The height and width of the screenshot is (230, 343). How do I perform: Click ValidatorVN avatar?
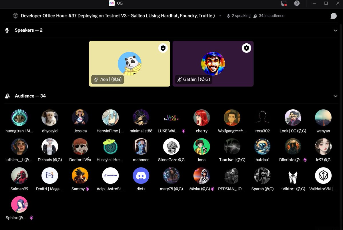[x=323, y=175]
